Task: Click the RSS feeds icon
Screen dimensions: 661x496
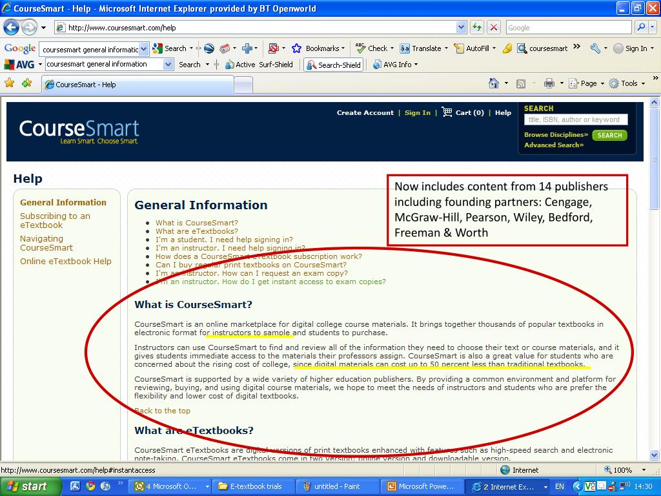Action: [521, 84]
